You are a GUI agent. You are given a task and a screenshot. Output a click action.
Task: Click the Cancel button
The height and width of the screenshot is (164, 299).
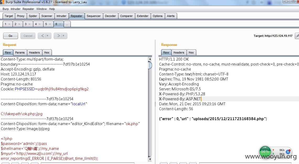pos(28,36)
